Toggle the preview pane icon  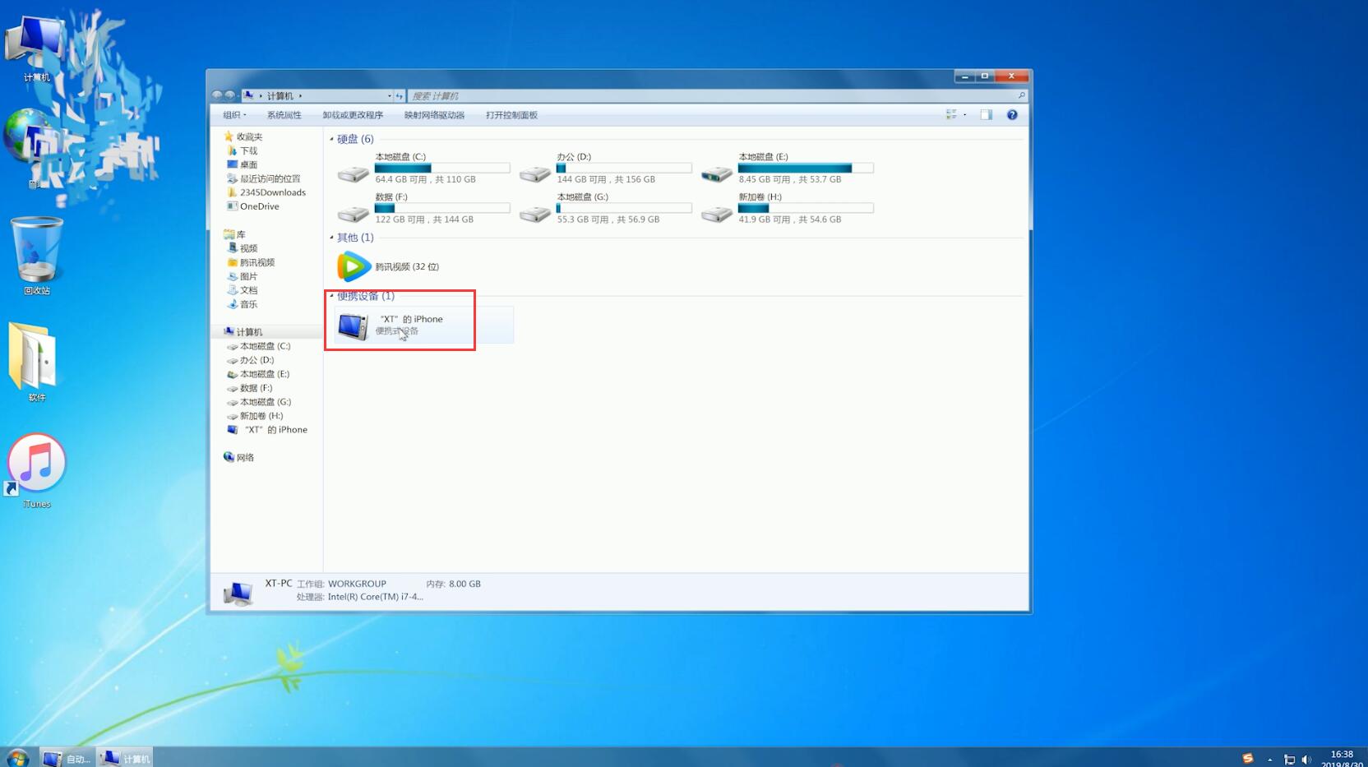[987, 115]
